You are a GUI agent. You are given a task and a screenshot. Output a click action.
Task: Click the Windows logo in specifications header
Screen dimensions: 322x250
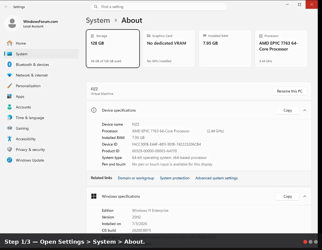click(94, 196)
